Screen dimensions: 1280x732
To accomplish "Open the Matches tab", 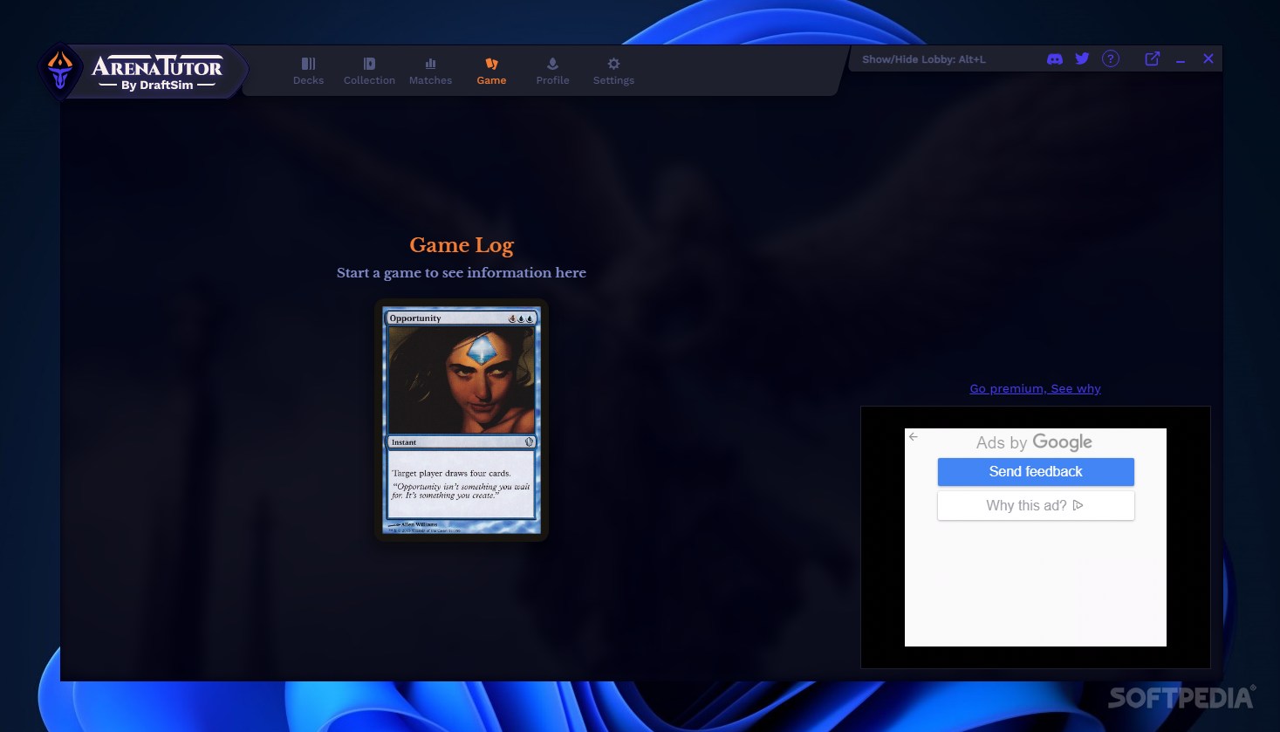I will pyautogui.click(x=430, y=72).
